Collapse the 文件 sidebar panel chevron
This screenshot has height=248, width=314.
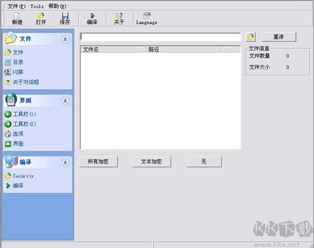tap(65, 39)
